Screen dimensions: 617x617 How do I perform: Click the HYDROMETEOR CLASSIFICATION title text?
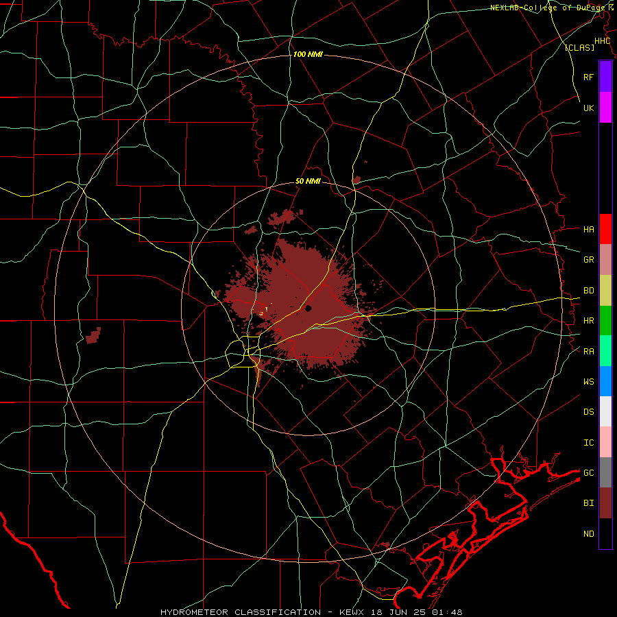241,612
